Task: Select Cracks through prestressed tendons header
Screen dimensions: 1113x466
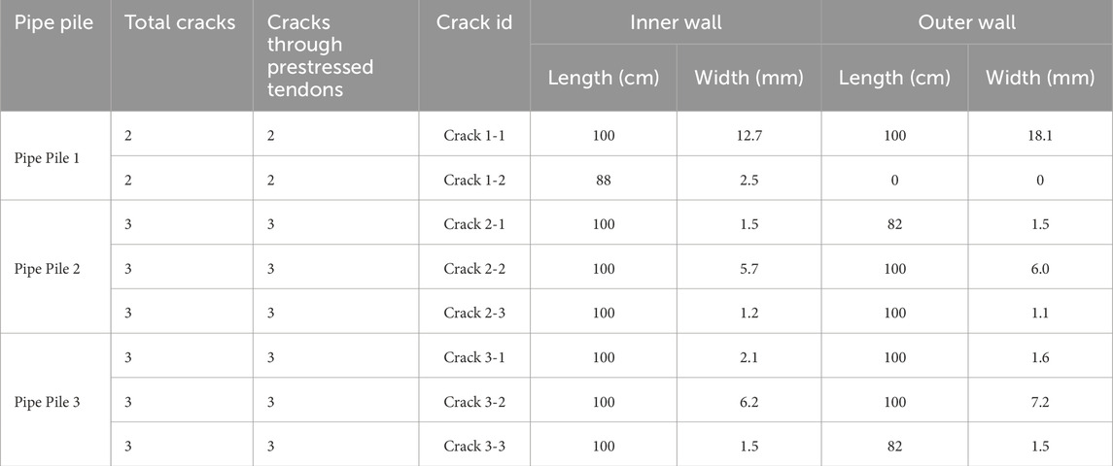Action: 320,56
